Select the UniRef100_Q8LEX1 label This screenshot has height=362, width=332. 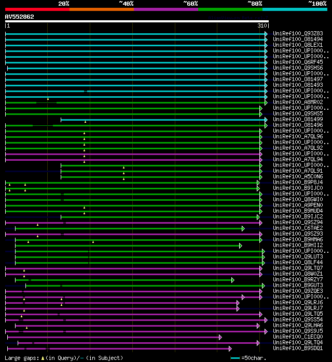point(298,45)
